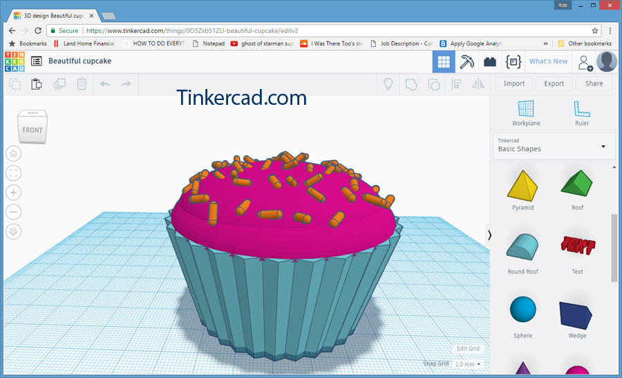Open the Minecraft pickaxe mode

(467, 61)
